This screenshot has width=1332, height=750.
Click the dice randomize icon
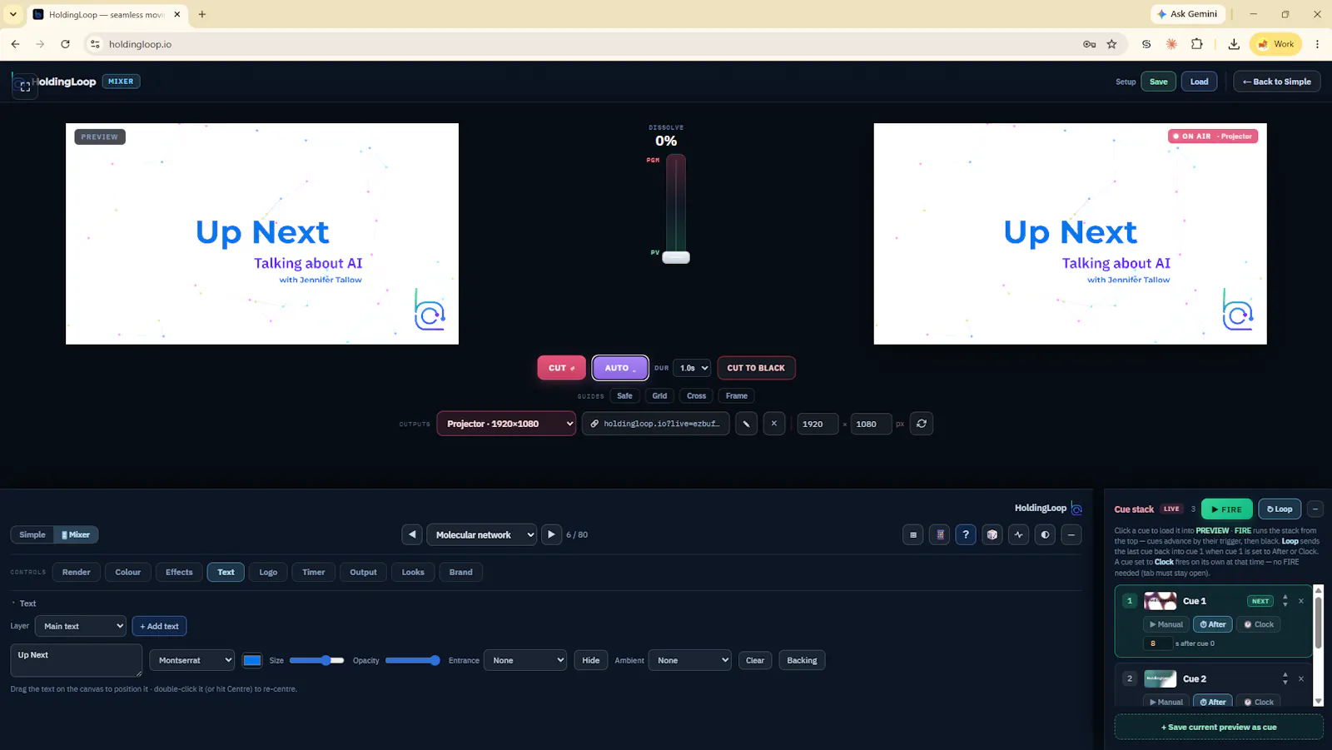click(992, 534)
